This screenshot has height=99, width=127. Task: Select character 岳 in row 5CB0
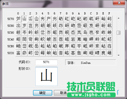point(36,46)
